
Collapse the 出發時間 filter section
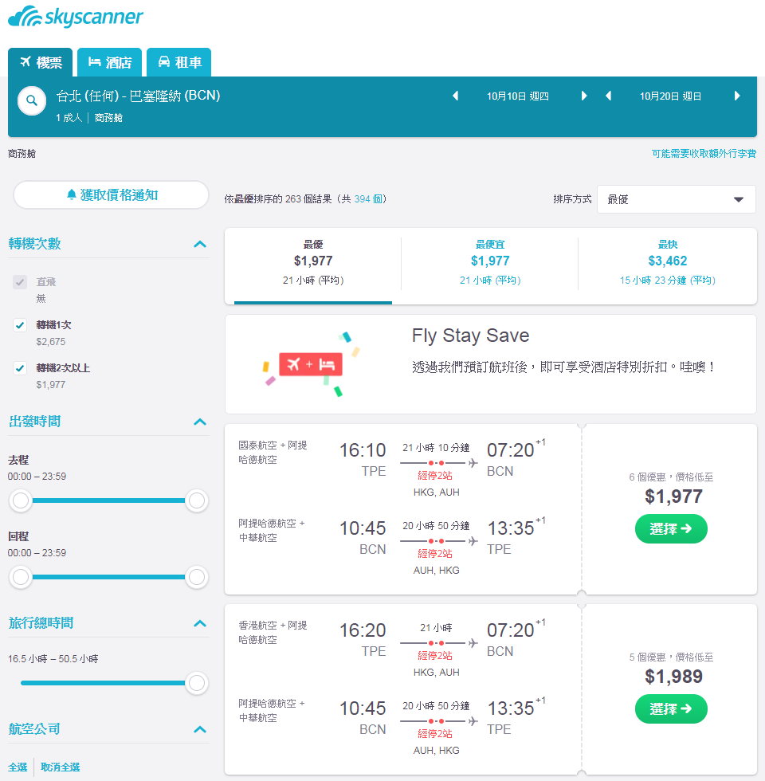coord(200,422)
